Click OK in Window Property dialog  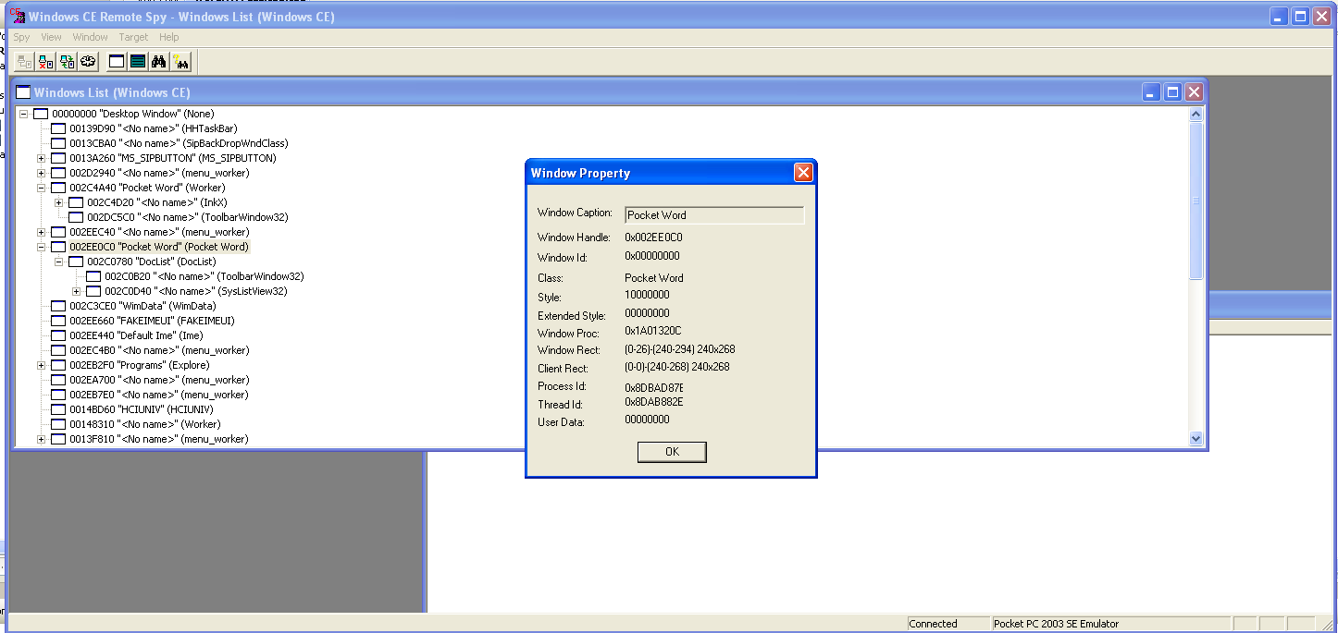point(672,451)
